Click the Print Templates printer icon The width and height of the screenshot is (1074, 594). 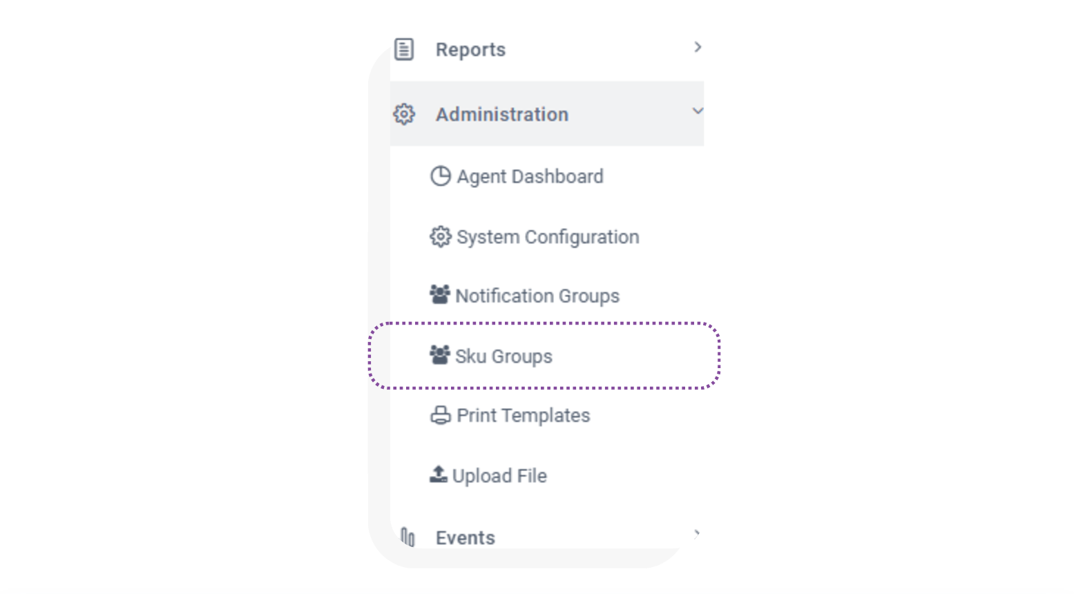[x=441, y=415]
